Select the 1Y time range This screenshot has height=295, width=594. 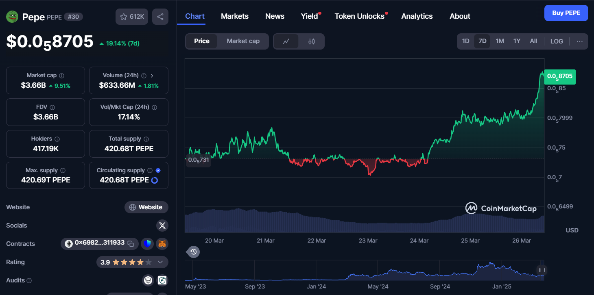point(517,41)
